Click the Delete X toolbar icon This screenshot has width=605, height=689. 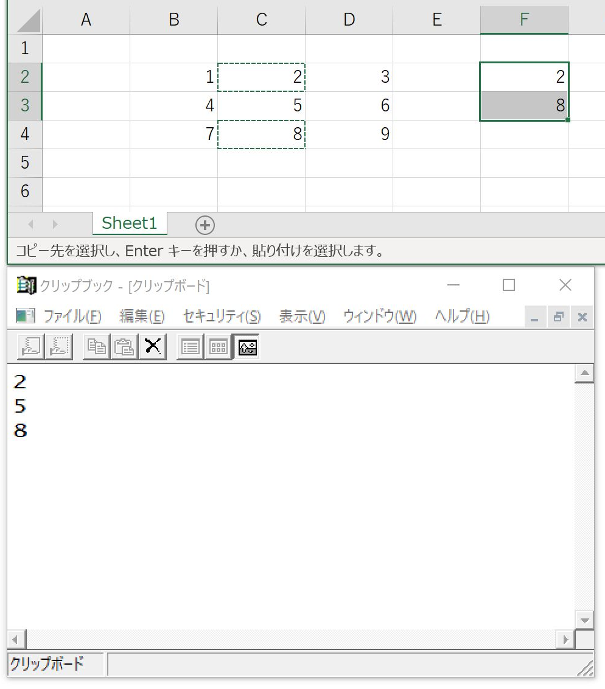152,347
